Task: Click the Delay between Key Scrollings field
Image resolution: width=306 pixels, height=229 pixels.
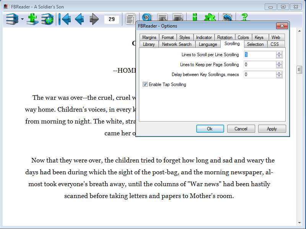Action: click(260, 75)
